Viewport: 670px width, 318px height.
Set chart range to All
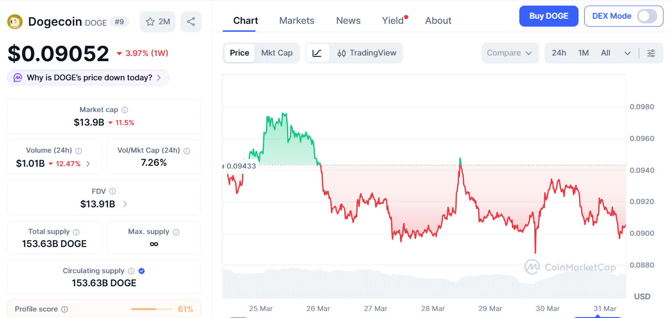[x=606, y=53]
